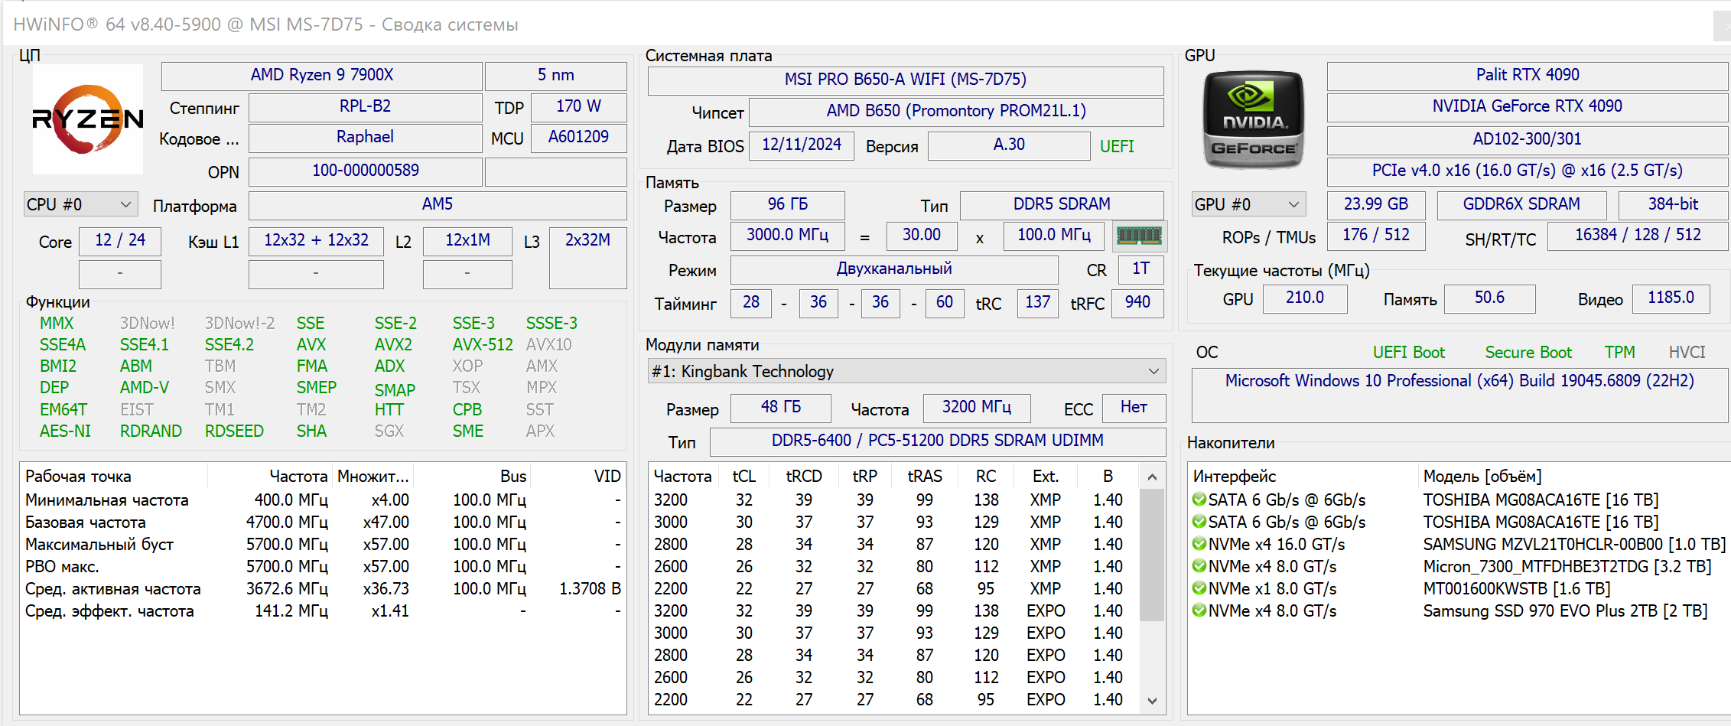Click status icon for SAMSUNG MZVL21T0HCLR drive
The height and width of the screenshot is (726, 1731).
1199,545
